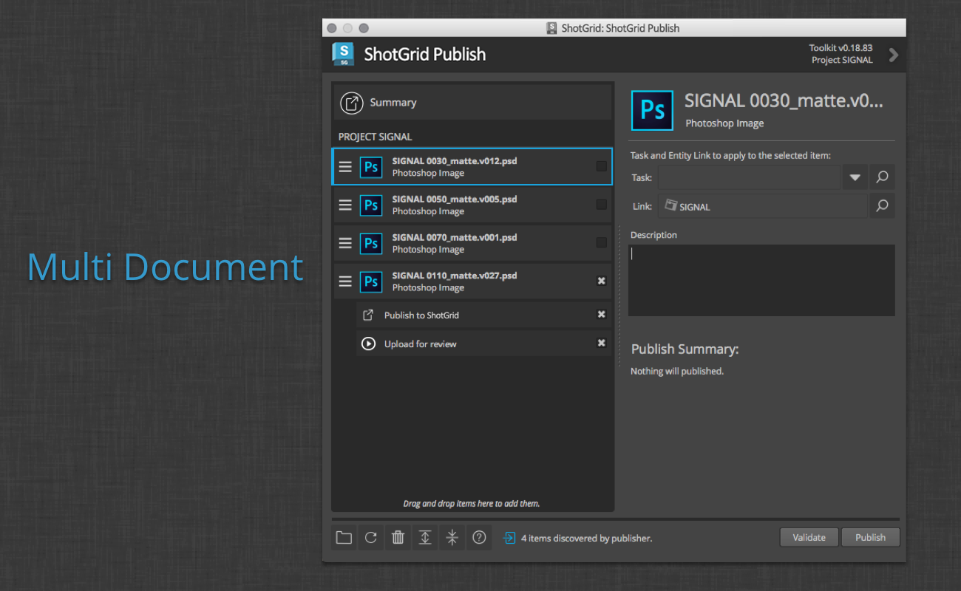This screenshot has height=591, width=961.
Task: Click the Validate button
Action: (x=809, y=538)
